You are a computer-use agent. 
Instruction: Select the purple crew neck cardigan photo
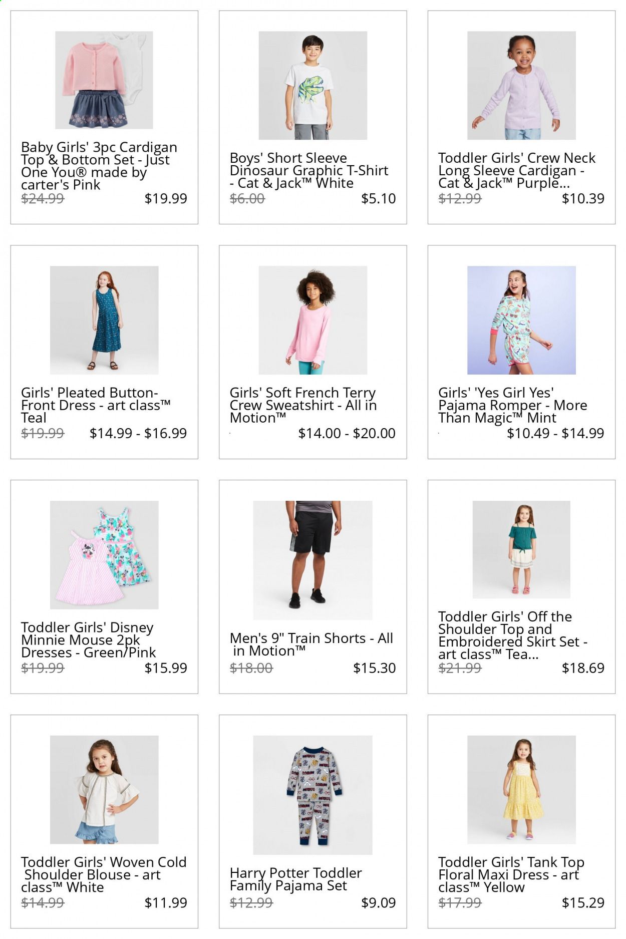click(521, 85)
